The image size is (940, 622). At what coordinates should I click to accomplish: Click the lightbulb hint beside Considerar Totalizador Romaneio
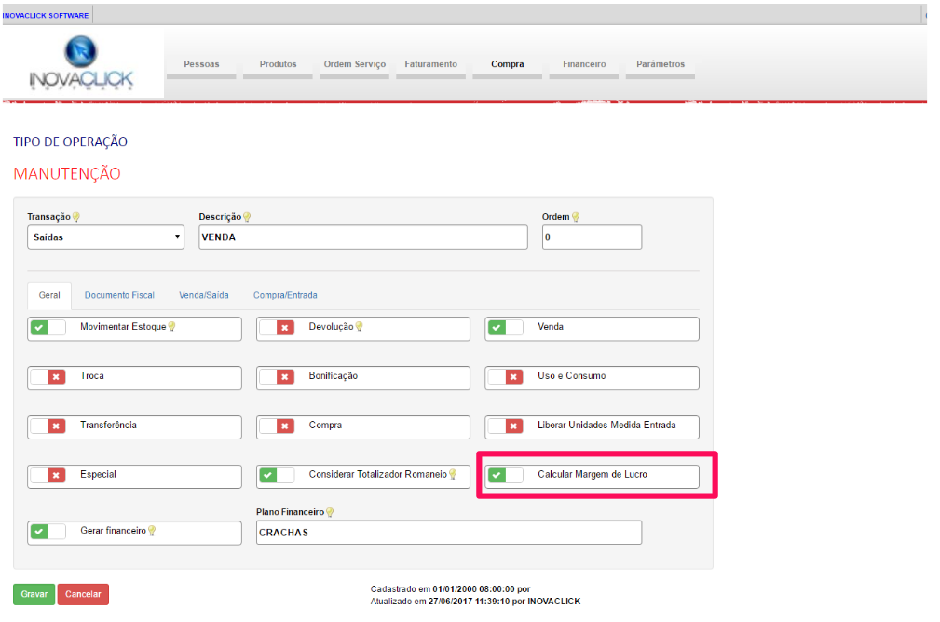pos(453,474)
